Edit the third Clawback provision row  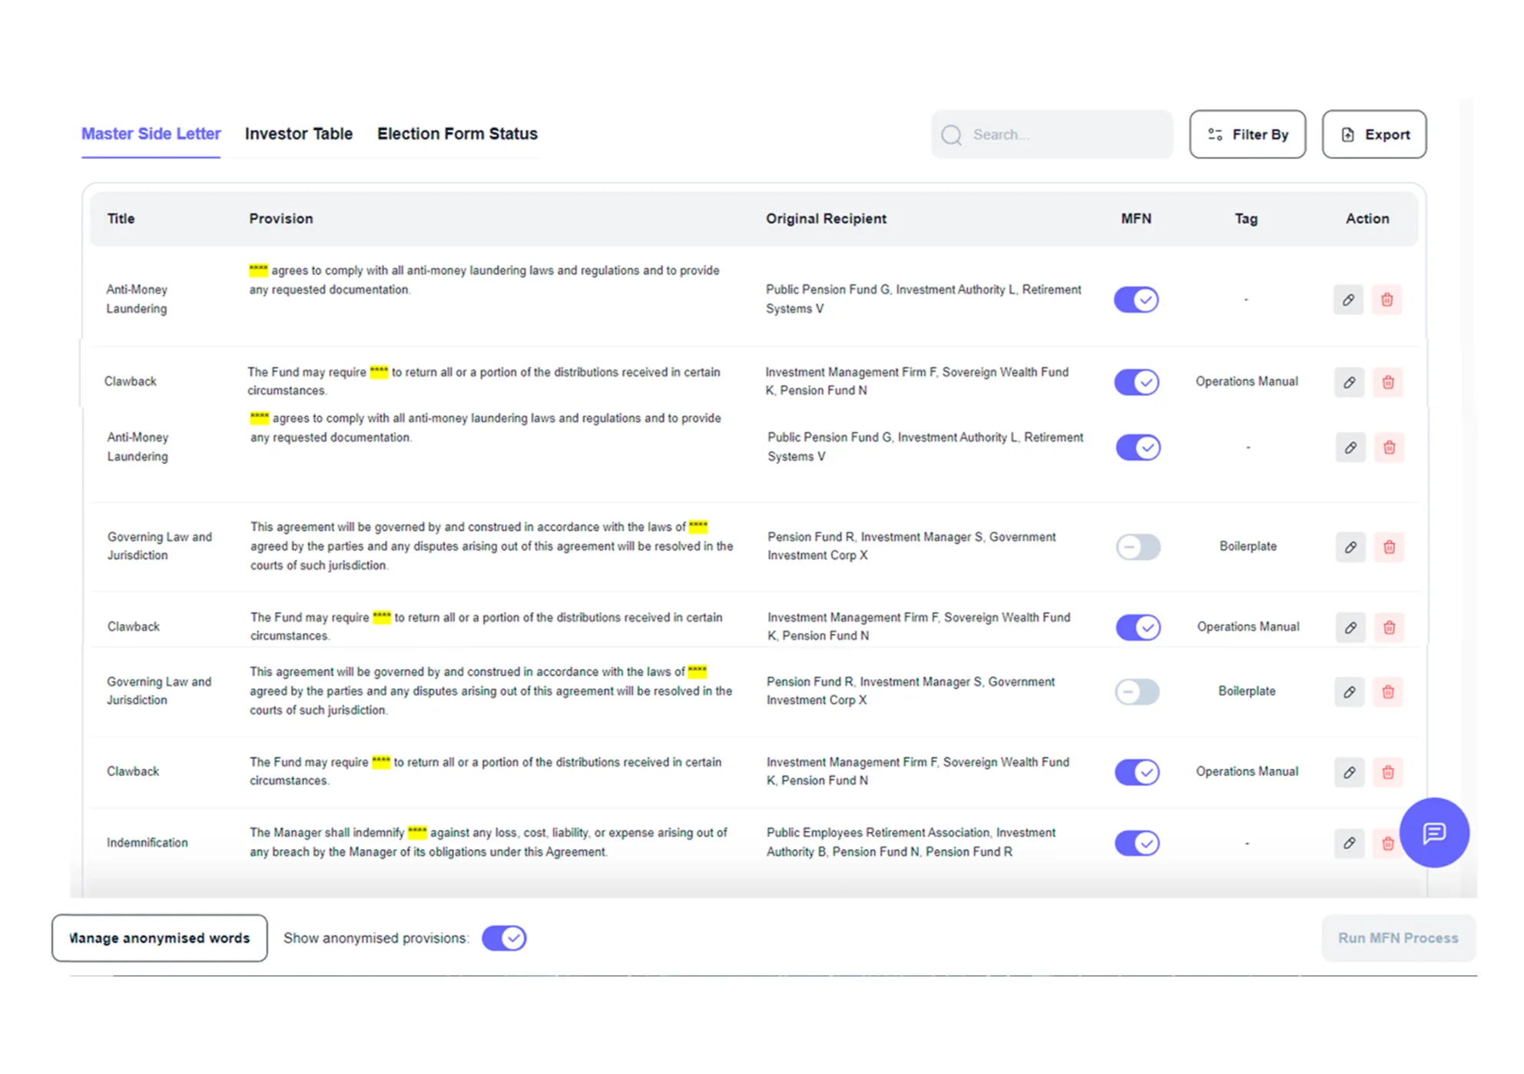point(1350,772)
